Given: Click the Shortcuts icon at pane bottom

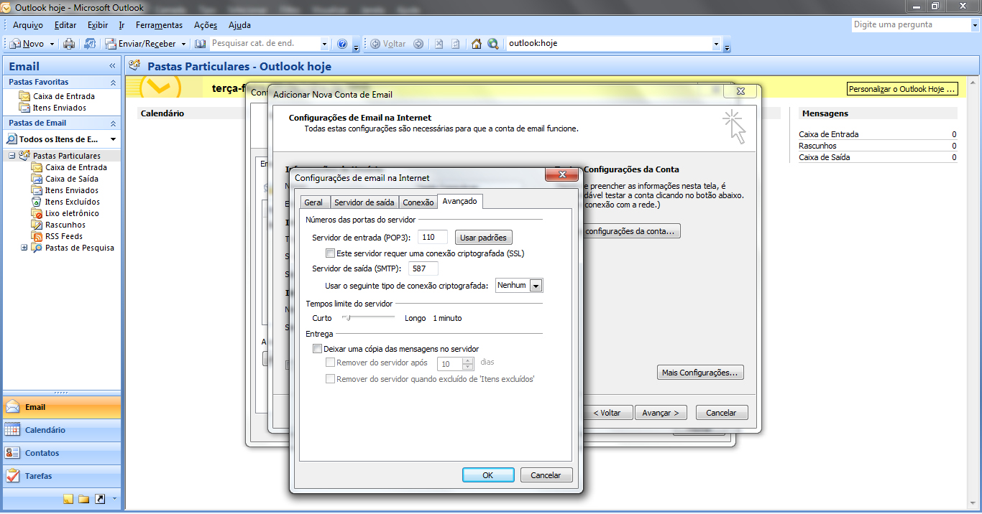Looking at the screenshot, I should (100, 499).
